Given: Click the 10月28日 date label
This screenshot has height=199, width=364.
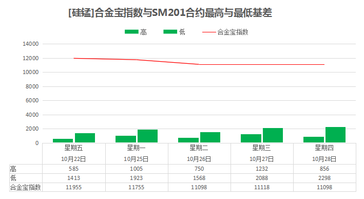Looking at the screenshot, I should point(324,159).
